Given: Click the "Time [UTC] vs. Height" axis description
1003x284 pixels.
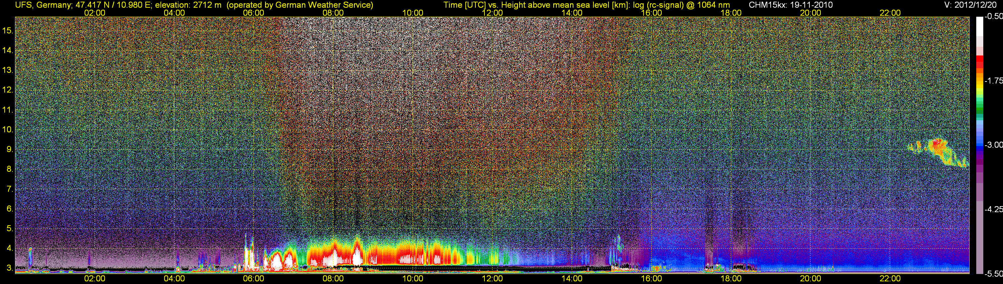Looking at the screenshot, I should pos(485,5).
